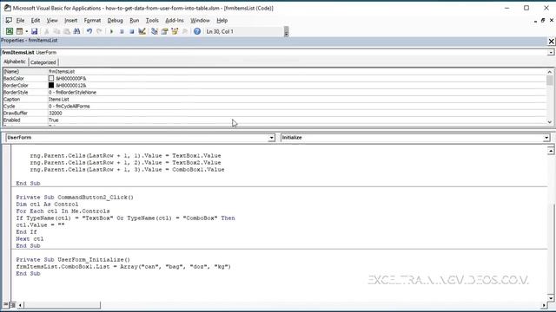Click the code pane scroll-down arrow
Image resolution: width=556 pixels, height=312 pixels.
(551, 297)
